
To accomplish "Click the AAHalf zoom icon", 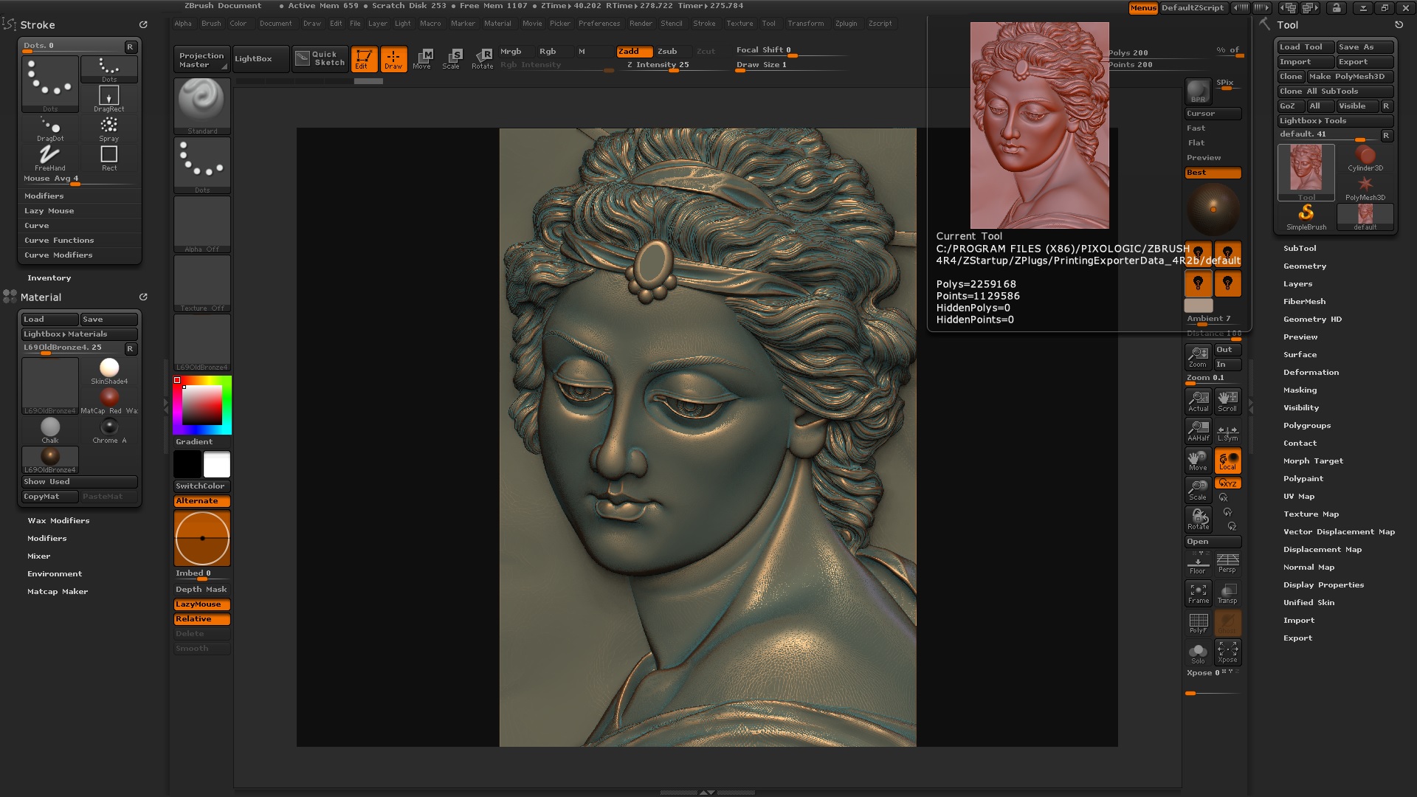I will [1198, 430].
